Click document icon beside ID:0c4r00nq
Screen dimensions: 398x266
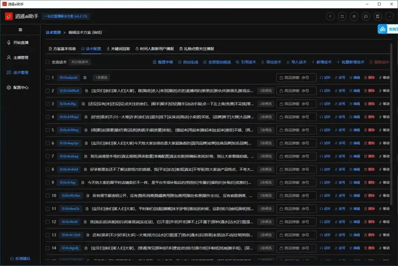pyautogui.click(x=86, y=130)
